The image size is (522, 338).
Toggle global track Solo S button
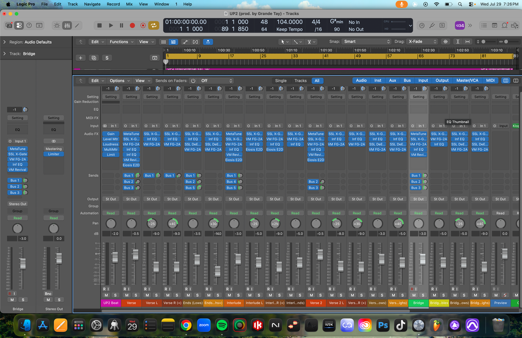coord(107,58)
